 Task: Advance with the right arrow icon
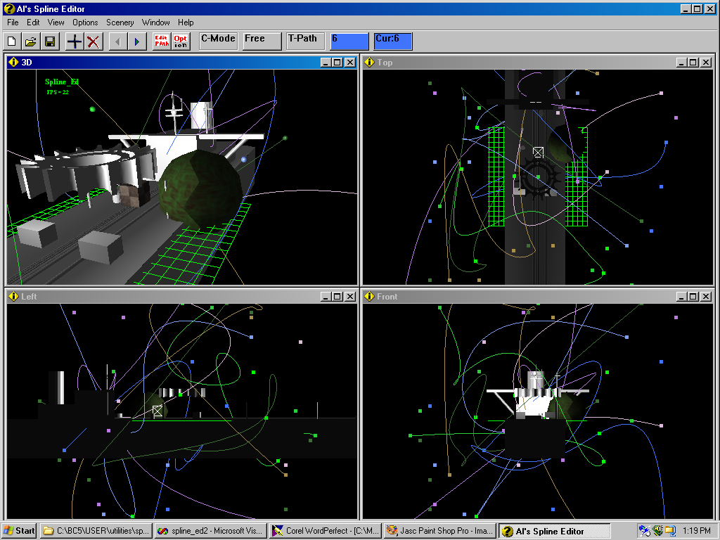(136, 41)
